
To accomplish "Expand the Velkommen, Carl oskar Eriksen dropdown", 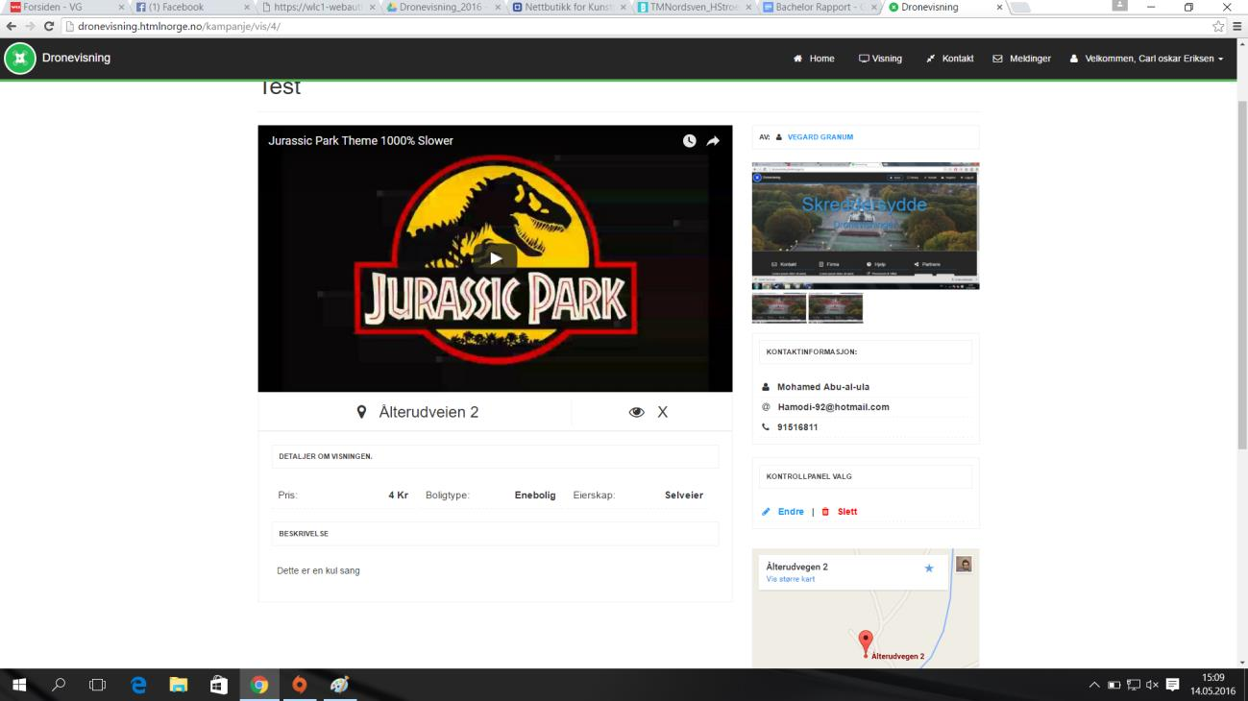I will tap(1147, 59).
